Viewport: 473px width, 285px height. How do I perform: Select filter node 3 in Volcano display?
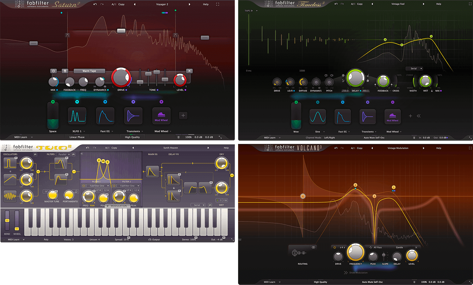374,196
